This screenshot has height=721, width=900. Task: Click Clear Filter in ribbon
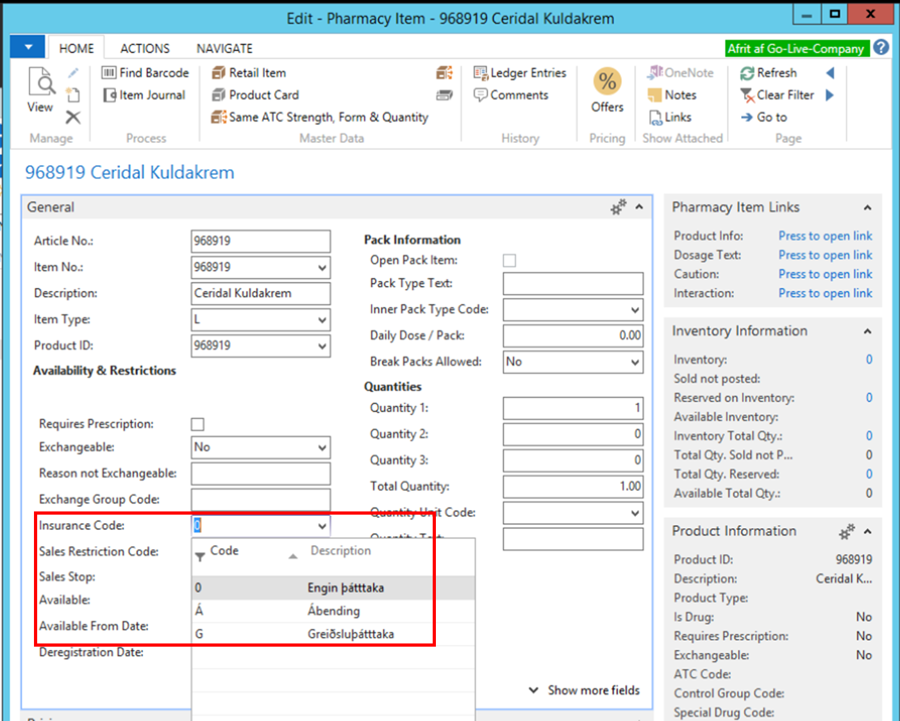(777, 95)
